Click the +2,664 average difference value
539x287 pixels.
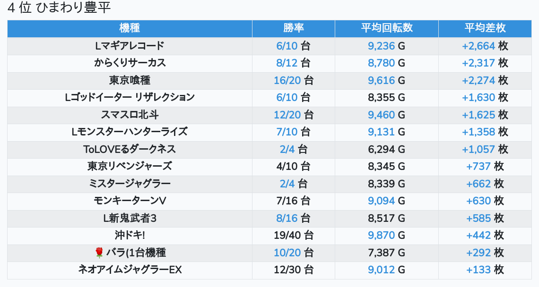point(478,46)
